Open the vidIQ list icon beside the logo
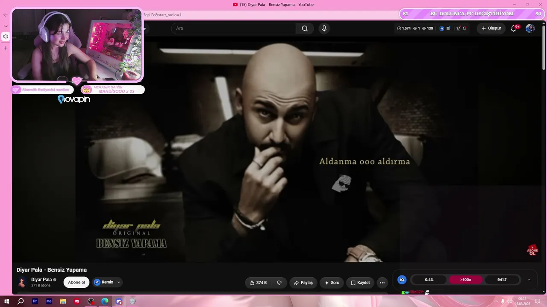 pos(448,29)
